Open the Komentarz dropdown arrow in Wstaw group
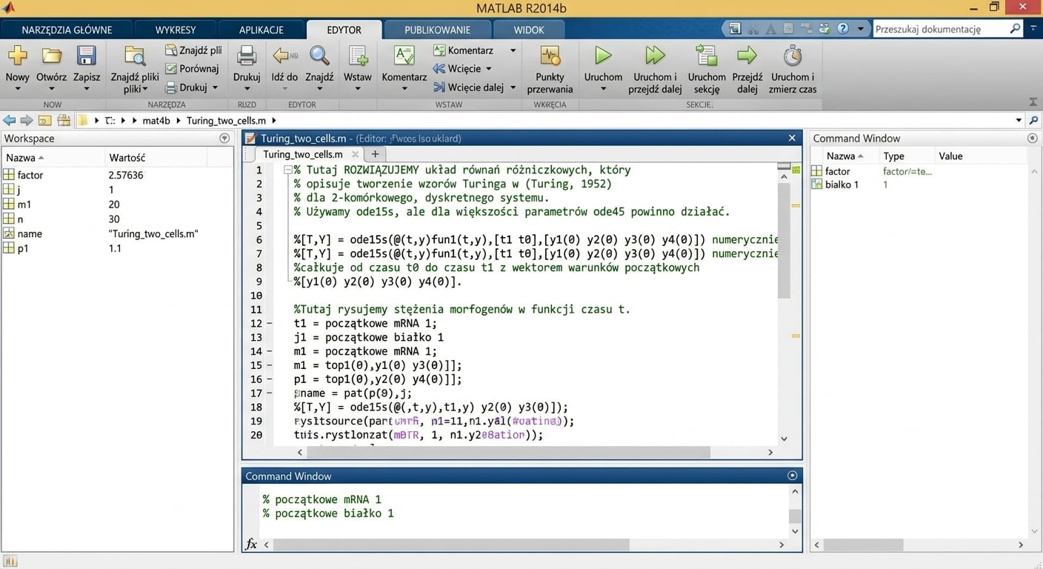The height and width of the screenshot is (569, 1043). tap(513, 50)
